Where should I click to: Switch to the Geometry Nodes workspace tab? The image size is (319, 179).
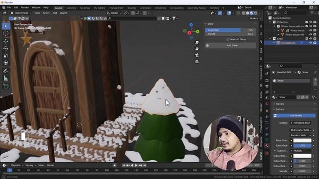pos(196,8)
